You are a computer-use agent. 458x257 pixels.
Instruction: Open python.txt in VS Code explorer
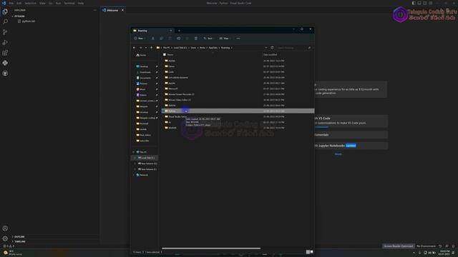[x=26, y=21]
